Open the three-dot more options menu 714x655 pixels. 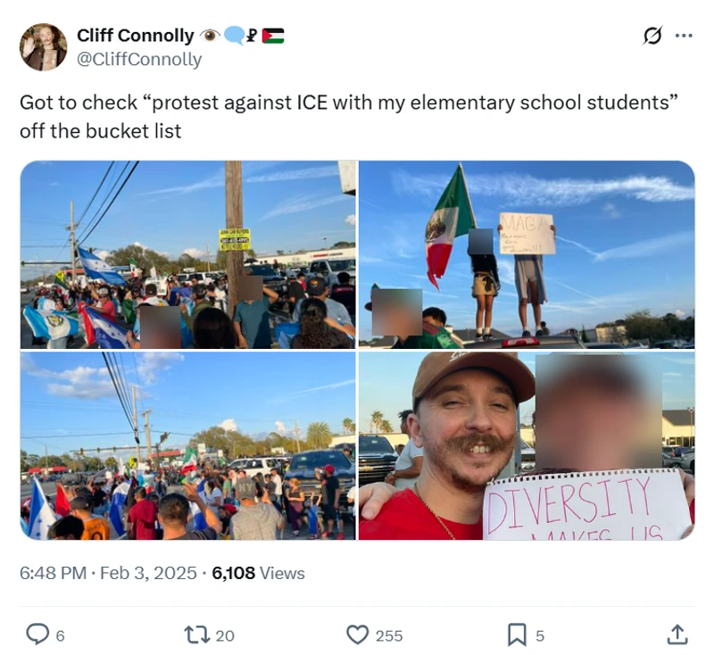[684, 36]
